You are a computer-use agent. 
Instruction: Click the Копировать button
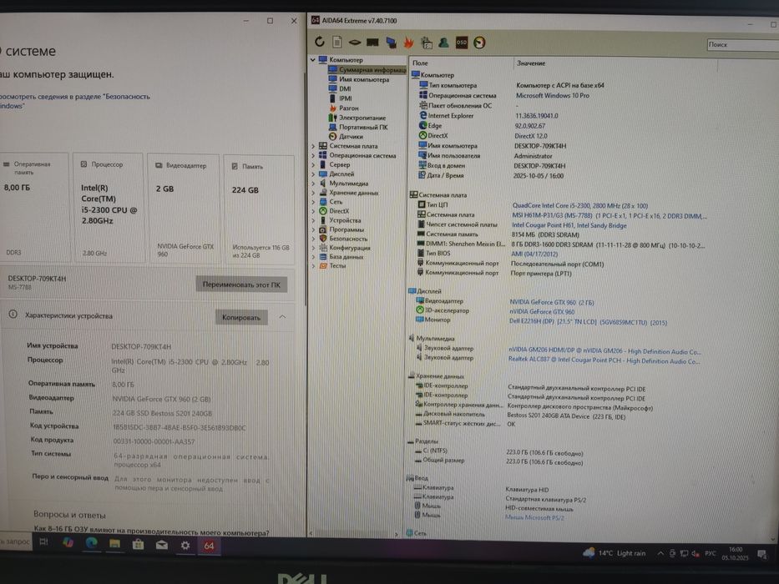tap(241, 317)
